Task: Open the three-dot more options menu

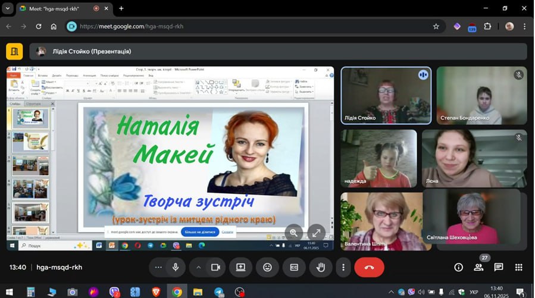Action: coord(343,268)
